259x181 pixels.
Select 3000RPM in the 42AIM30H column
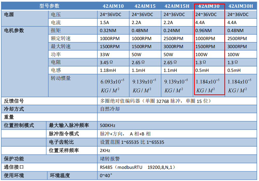pos(237,47)
